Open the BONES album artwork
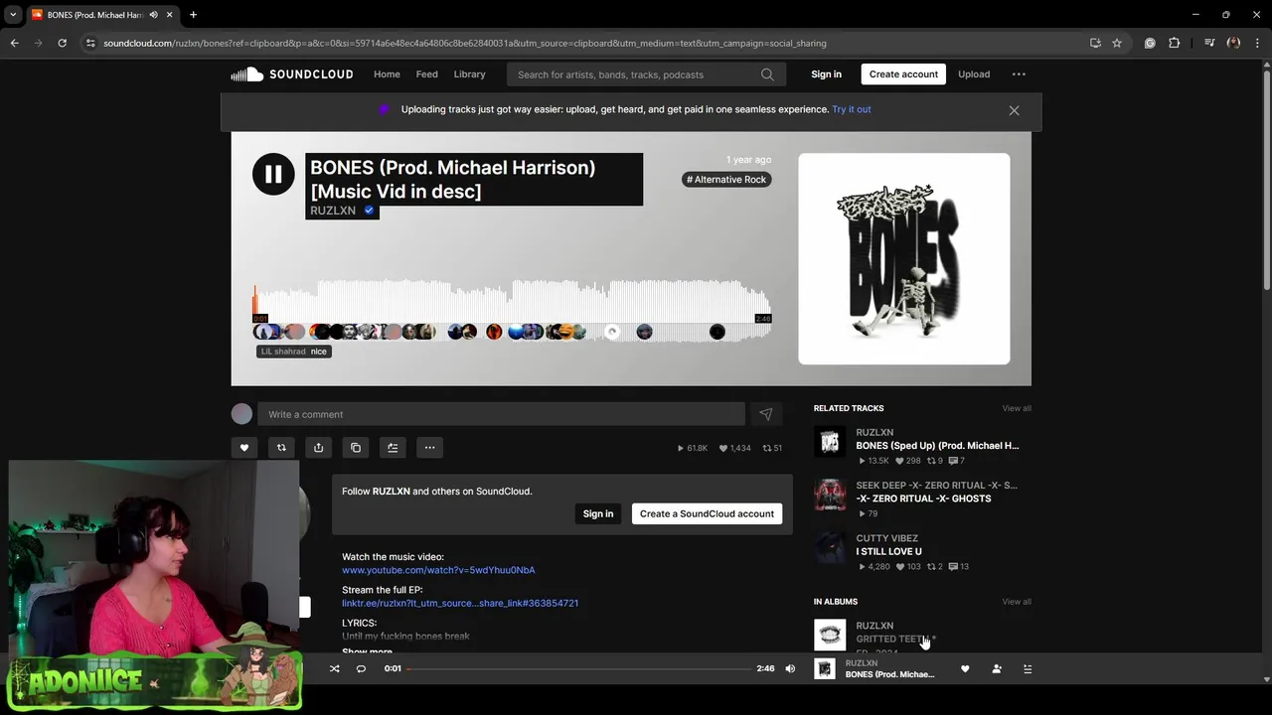This screenshot has height=715, width=1272. pyautogui.click(x=904, y=259)
